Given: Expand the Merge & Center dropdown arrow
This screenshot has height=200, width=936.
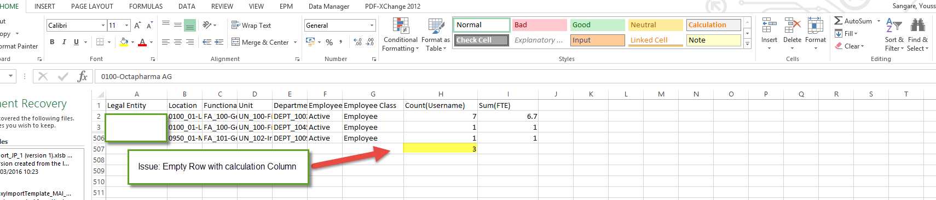Looking at the screenshot, I should (295, 42).
